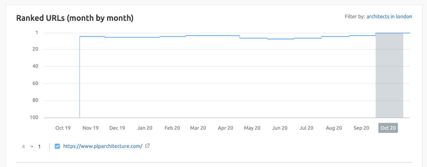Select the Jan 20 month on the axis
This screenshot has width=427, height=167.
[x=145, y=128]
